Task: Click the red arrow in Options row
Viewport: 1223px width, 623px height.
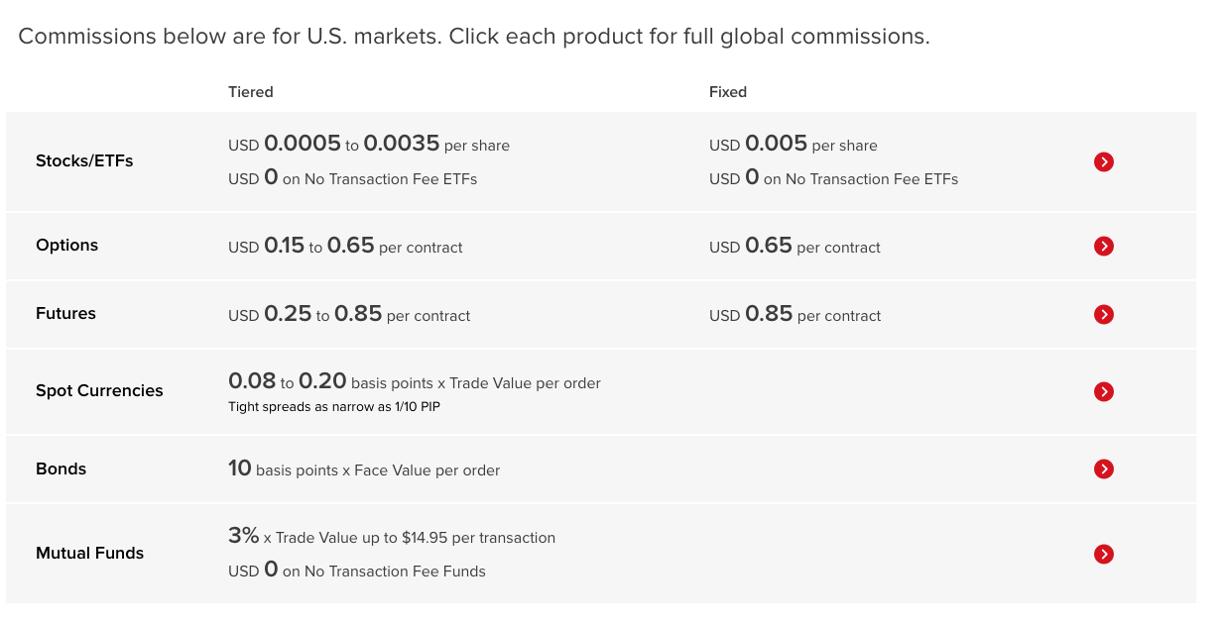Action: [1103, 246]
